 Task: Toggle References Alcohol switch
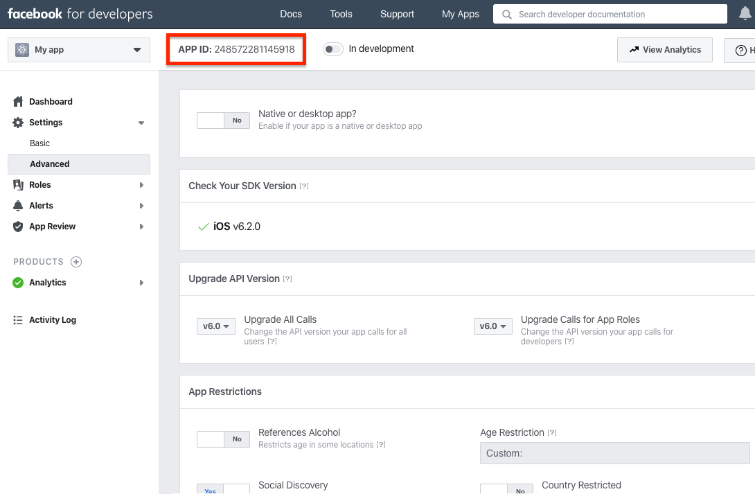(224, 439)
